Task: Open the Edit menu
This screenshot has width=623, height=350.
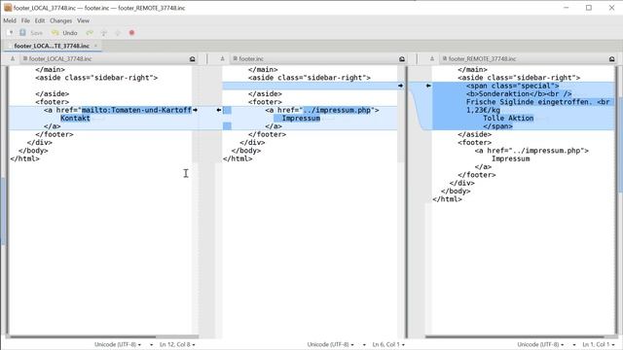Action: point(40,20)
